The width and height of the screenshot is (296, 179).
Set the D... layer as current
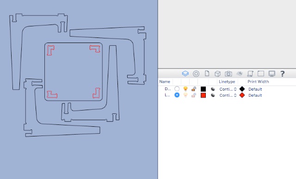(x=177, y=89)
